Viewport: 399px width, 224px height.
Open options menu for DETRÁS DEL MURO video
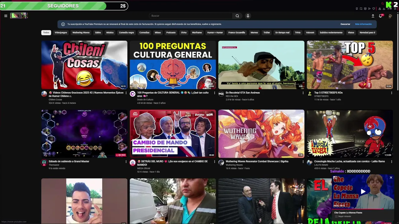(214, 161)
